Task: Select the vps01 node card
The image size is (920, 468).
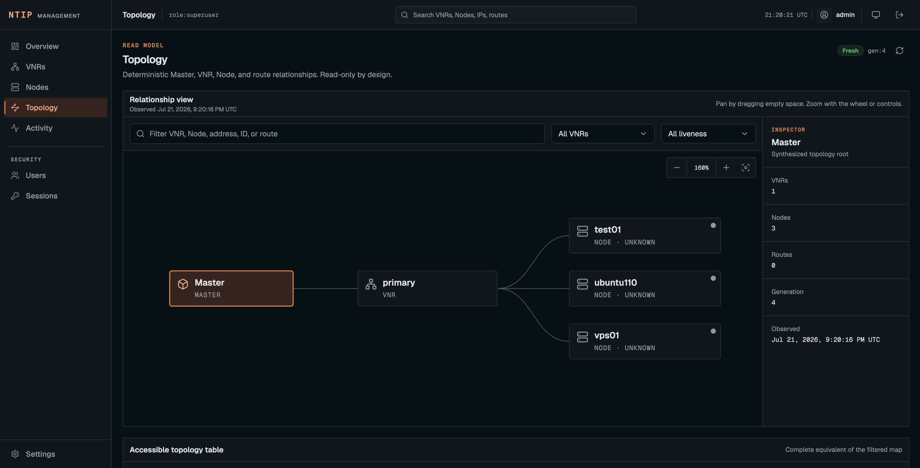Action: tap(645, 341)
